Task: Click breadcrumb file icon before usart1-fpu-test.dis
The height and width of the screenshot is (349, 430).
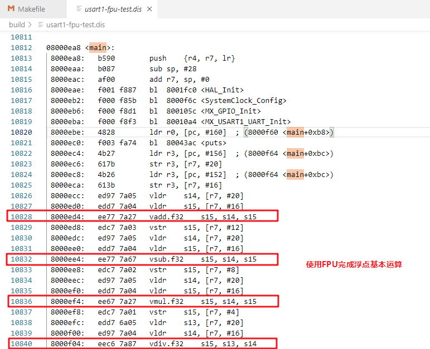Action: click(x=40, y=24)
